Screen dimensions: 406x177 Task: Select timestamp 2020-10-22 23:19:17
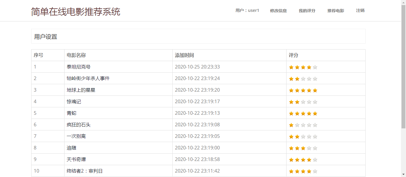pos(197,101)
